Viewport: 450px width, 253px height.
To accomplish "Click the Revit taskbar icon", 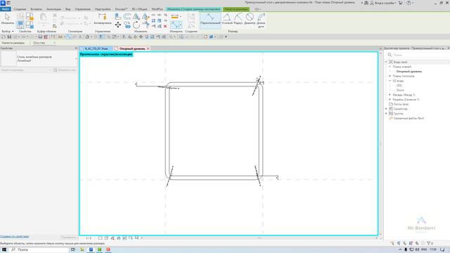I will pyautogui.click(x=91, y=249).
